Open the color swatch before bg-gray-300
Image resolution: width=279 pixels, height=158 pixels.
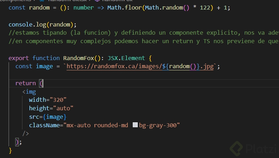pyautogui.click(x=135, y=125)
